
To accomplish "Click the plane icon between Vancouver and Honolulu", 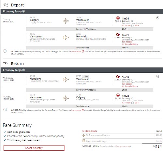I will coord(66,37).
